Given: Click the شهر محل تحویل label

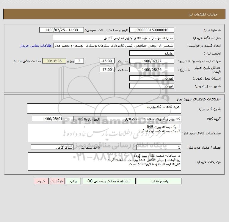Looking at the screenshot, I should (x=208, y=86).
